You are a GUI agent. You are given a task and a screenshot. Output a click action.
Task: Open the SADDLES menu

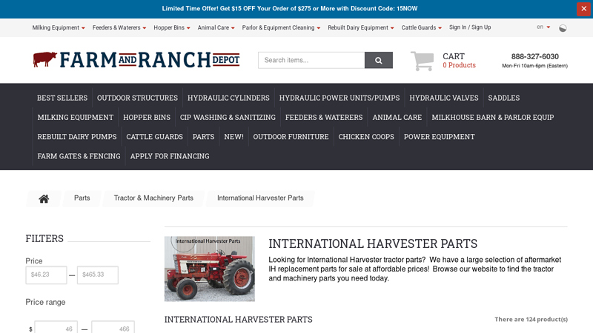coord(504,98)
